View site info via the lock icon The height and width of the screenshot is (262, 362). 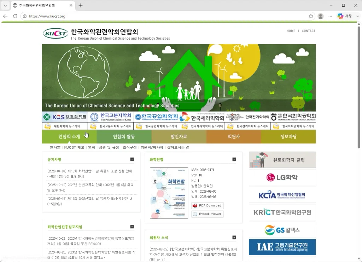tap(25, 16)
